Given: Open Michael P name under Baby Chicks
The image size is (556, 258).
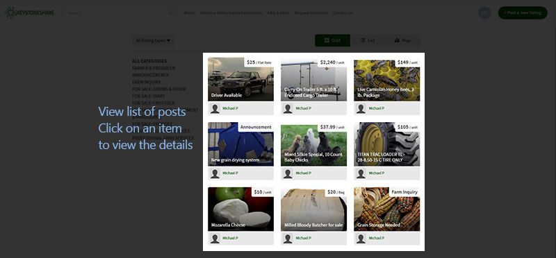Looking at the screenshot, I should point(303,173).
